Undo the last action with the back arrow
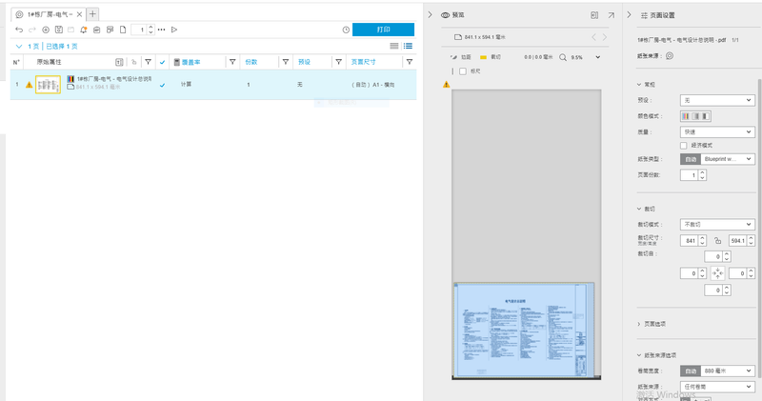Viewport: 762px width, 401px height. (19, 30)
